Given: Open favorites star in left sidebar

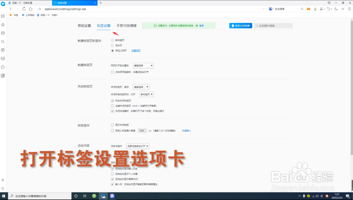Looking at the screenshot, I should pos(3,25).
